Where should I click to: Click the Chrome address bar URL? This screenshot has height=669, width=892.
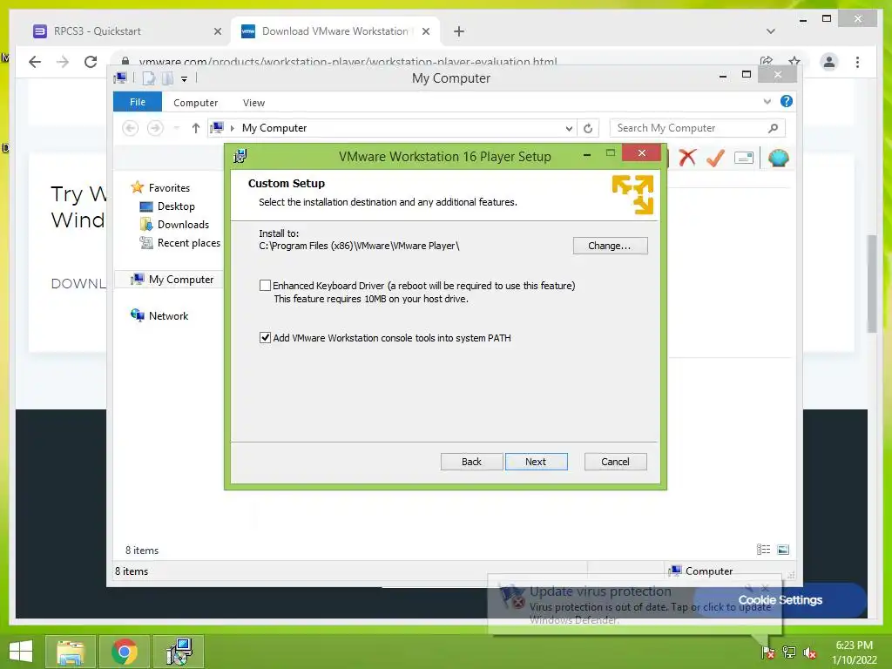click(x=348, y=61)
